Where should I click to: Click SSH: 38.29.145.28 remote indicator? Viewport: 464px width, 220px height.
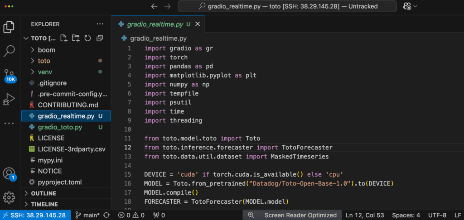click(x=35, y=215)
